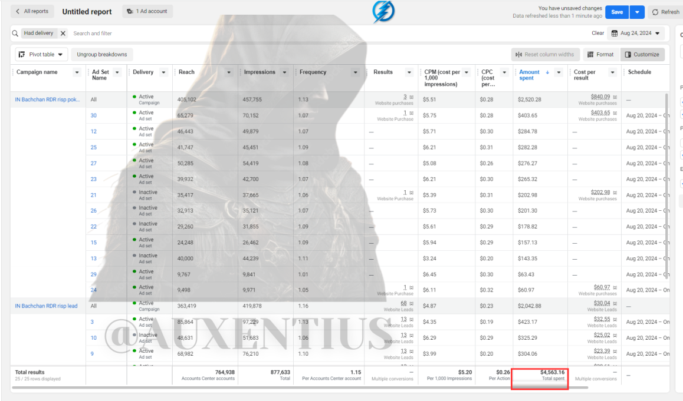Open Frequency column dropdown
Viewport: 683px width, 401px height.
pos(356,72)
